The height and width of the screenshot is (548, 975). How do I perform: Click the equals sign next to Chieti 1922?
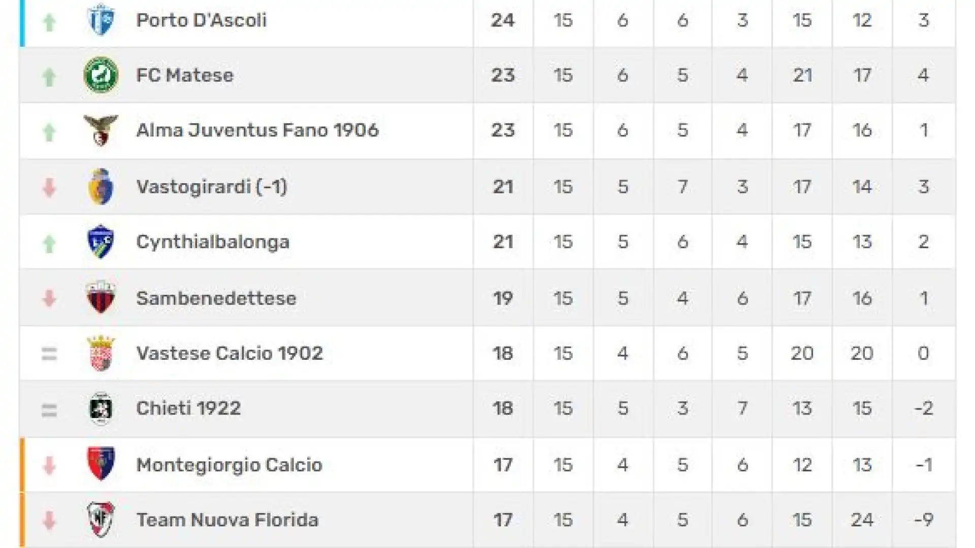49,409
